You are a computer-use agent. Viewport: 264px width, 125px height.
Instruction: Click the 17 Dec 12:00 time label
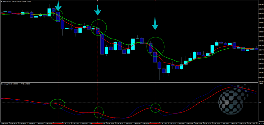(x=75, y=123)
